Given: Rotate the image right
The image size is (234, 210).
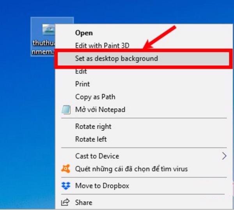Looking at the screenshot, I should (x=93, y=126).
